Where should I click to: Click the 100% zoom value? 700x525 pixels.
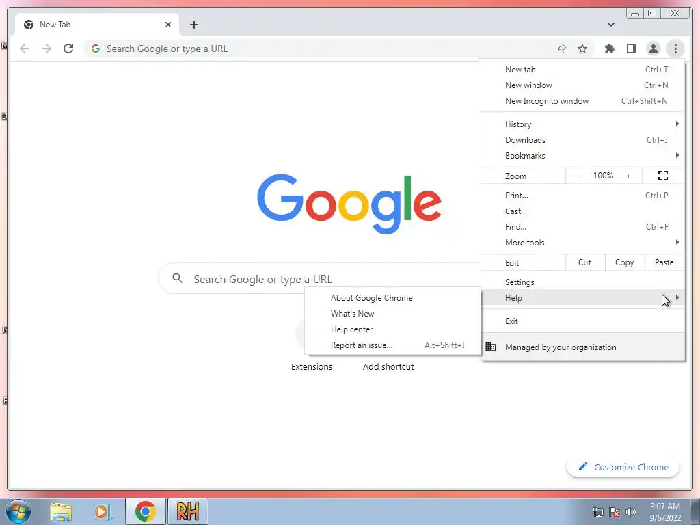[x=603, y=176]
